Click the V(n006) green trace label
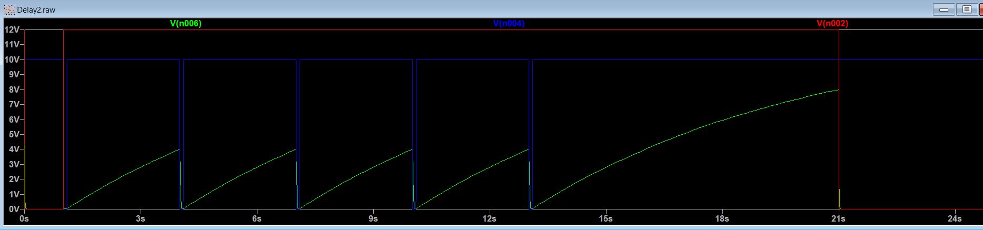983x230 pixels. pos(186,24)
